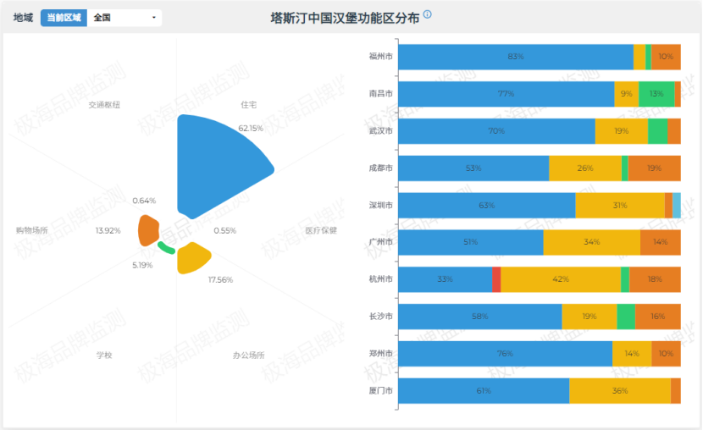703x430 pixels.
Task: Click the yellow 17.56% radar segment
Action: coord(192,258)
